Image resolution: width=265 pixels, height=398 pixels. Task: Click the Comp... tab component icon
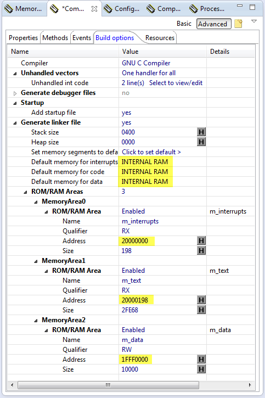pyautogui.click(x=151, y=9)
